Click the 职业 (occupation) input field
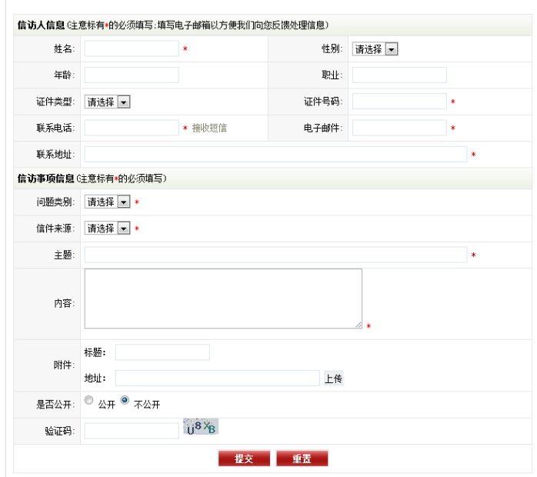 click(399, 75)
